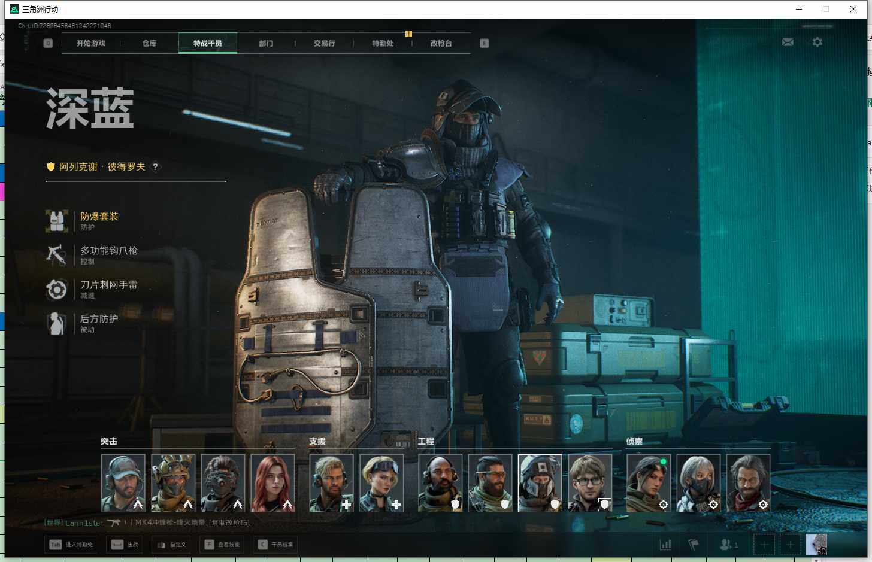
Task: Click the flag icon in bottom bar
Action: (694, 545)
